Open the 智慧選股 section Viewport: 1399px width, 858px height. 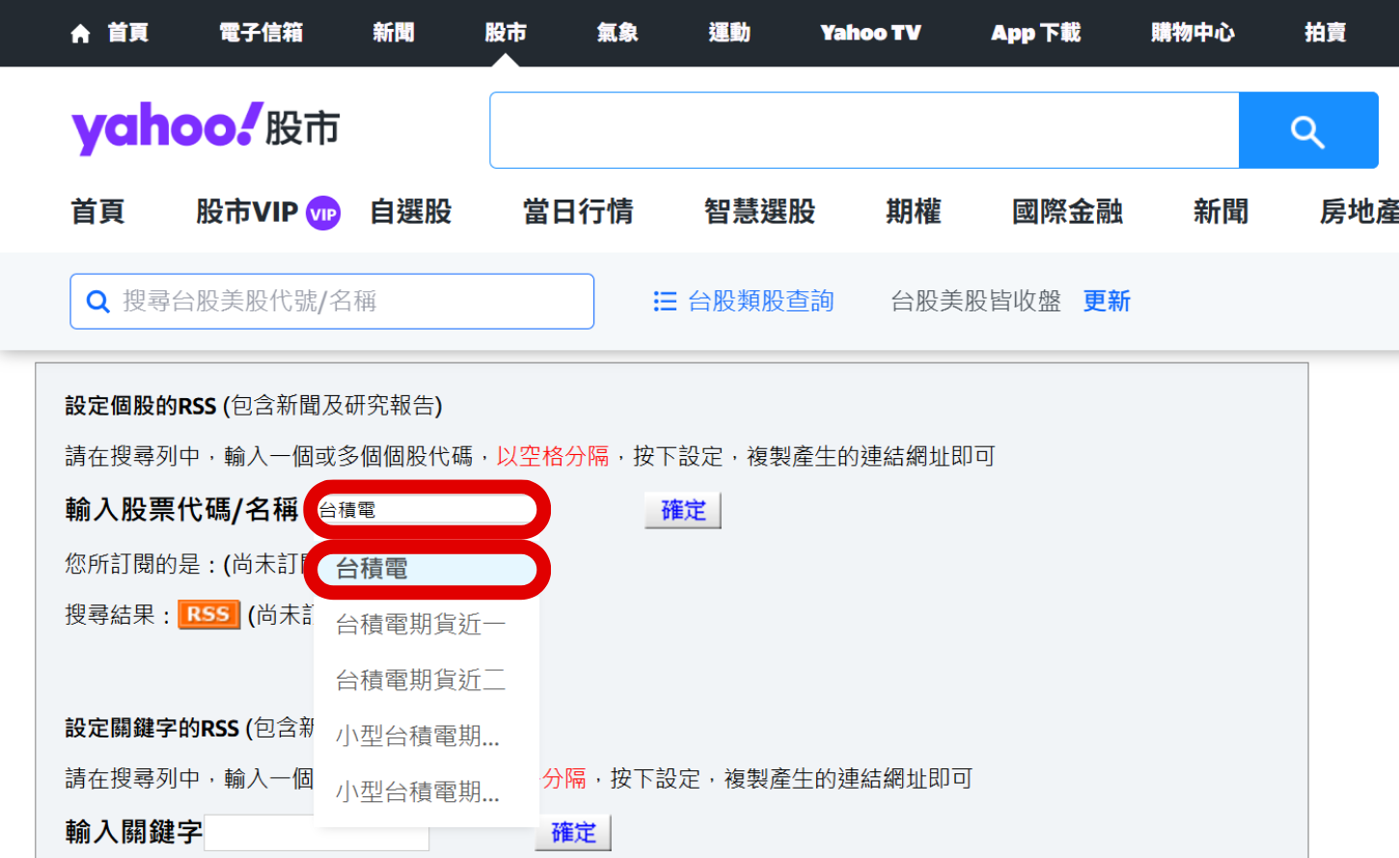tap(759, 213)
